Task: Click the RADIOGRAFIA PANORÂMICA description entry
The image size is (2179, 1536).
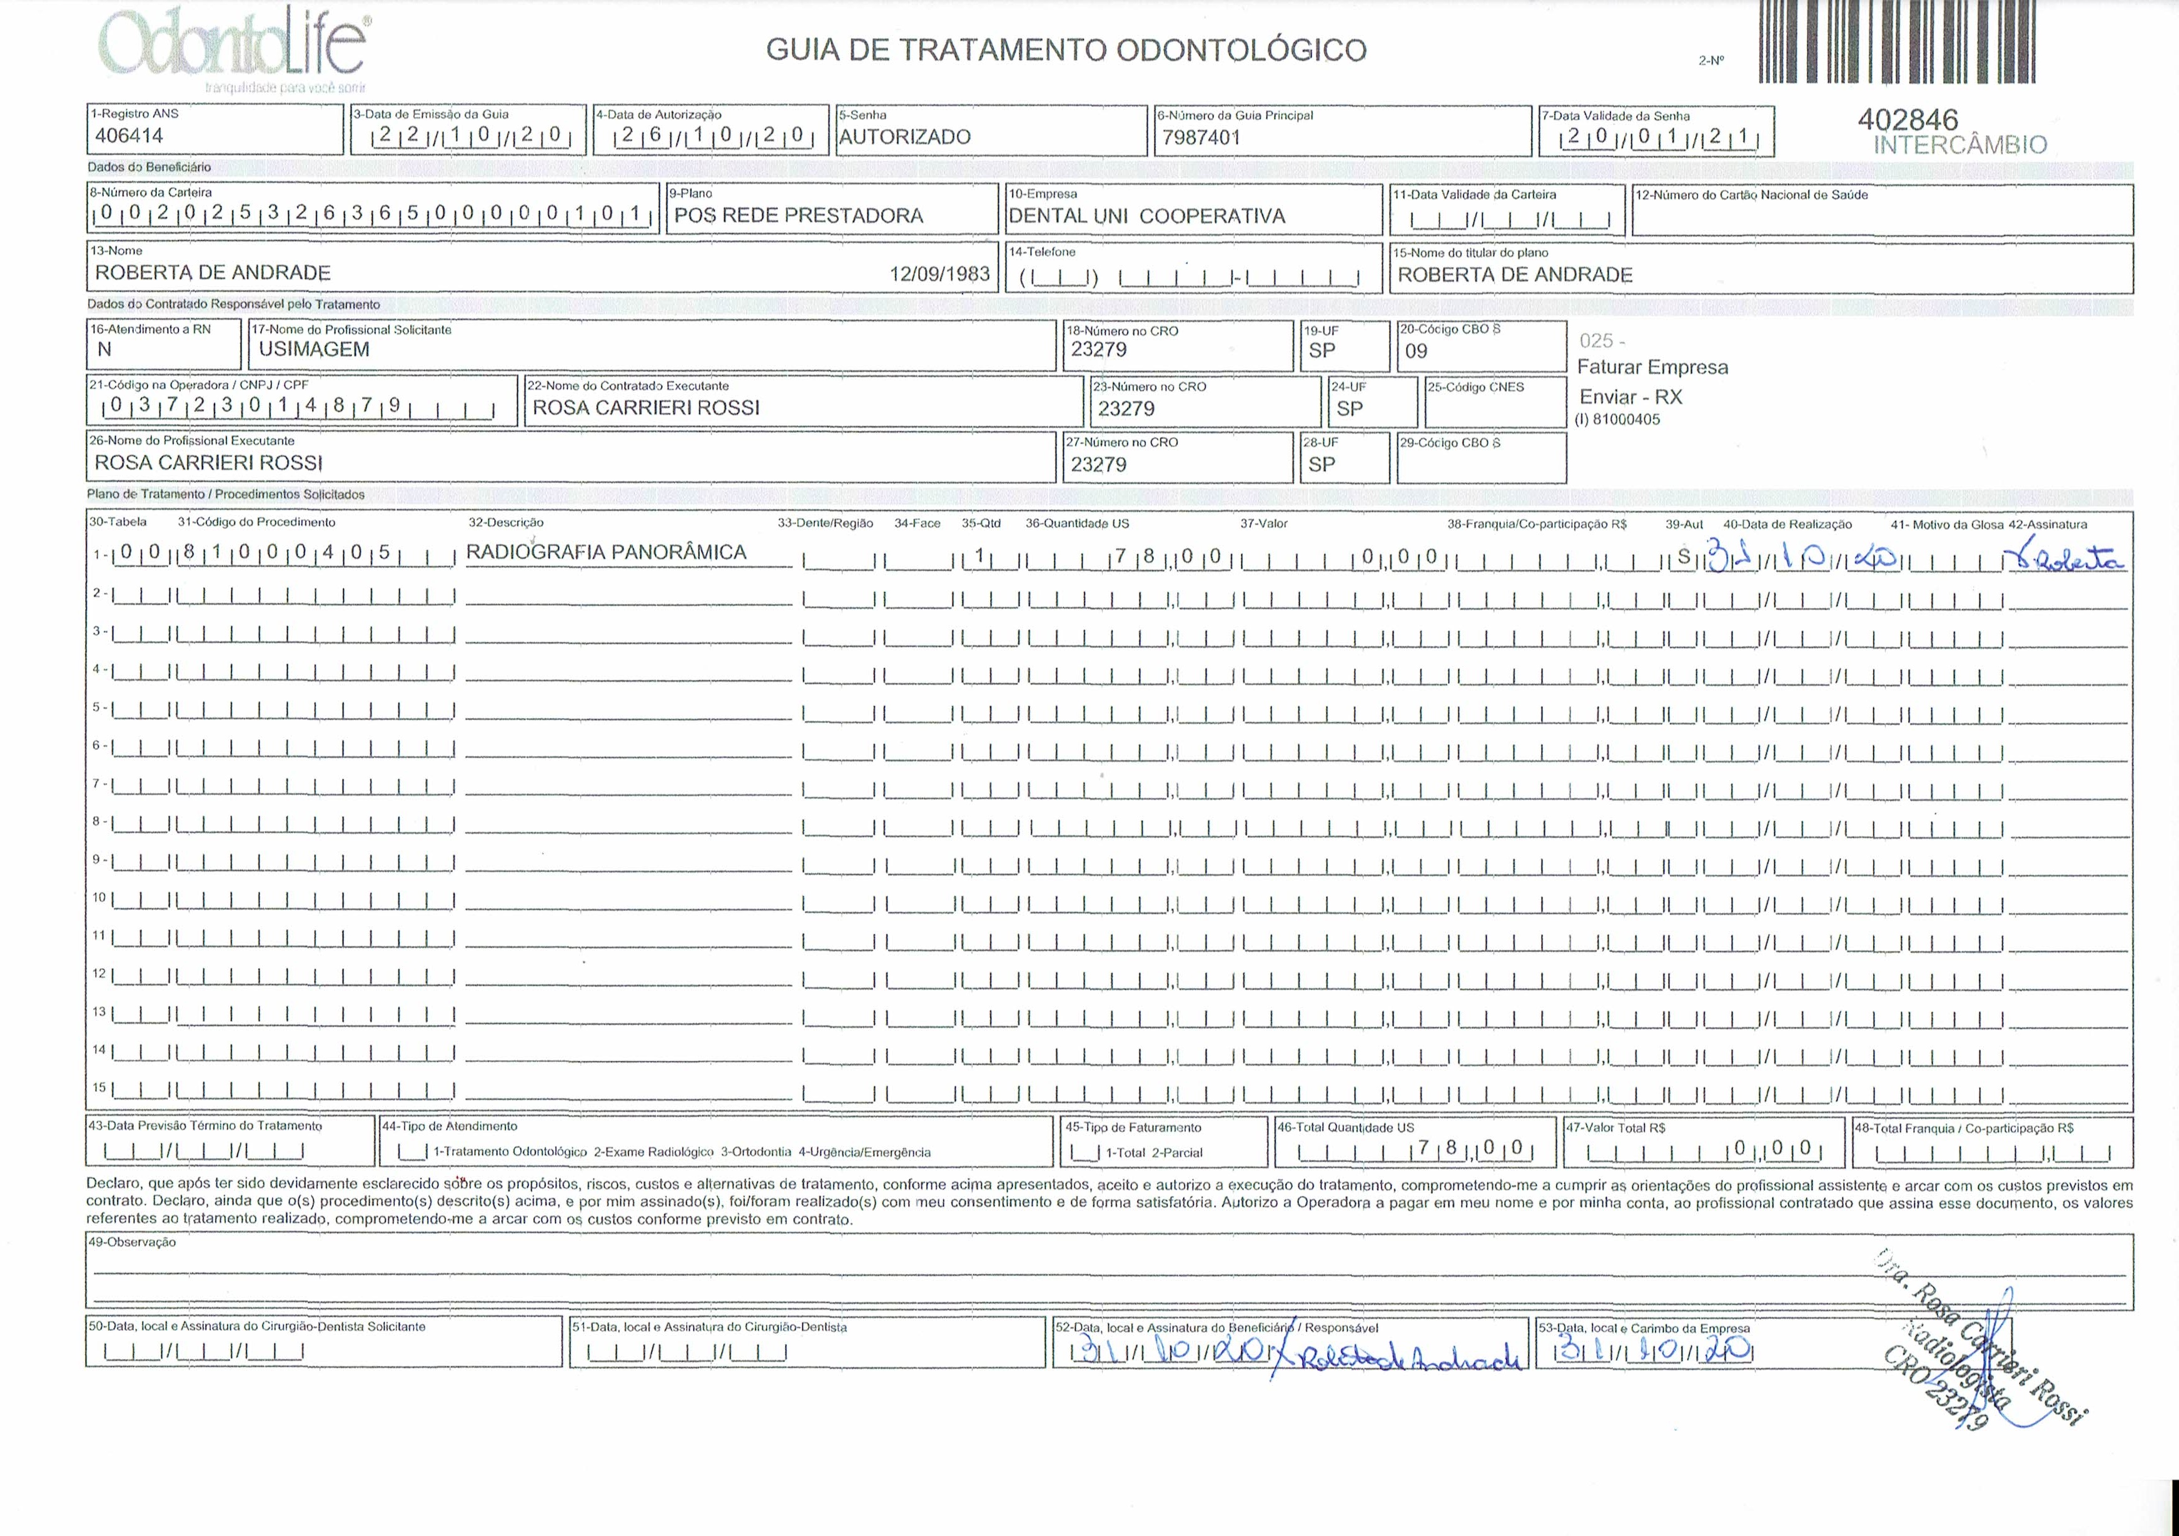Action: click(x=607, y=552)
